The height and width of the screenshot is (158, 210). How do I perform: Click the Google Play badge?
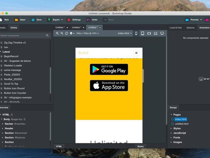pos(109,69)
